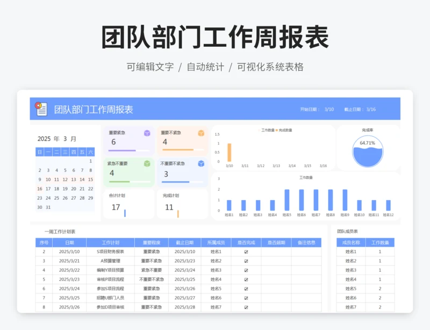Toggle 是否完成 checkbox for 姓名1 row
430x330 pixels.
click(246, 252)
